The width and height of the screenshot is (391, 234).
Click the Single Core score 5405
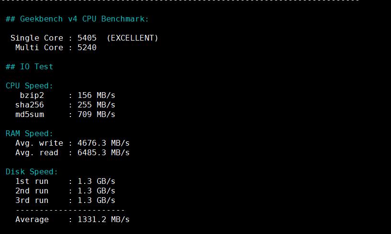pyautogui.click(x=87, y=38)
